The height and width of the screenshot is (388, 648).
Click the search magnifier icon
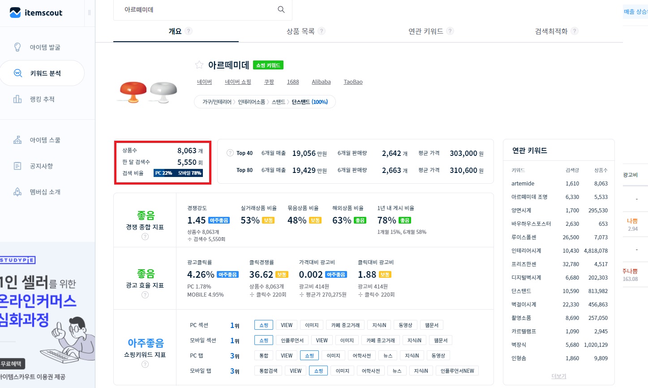pyautogui.click(x=281, y=9)
